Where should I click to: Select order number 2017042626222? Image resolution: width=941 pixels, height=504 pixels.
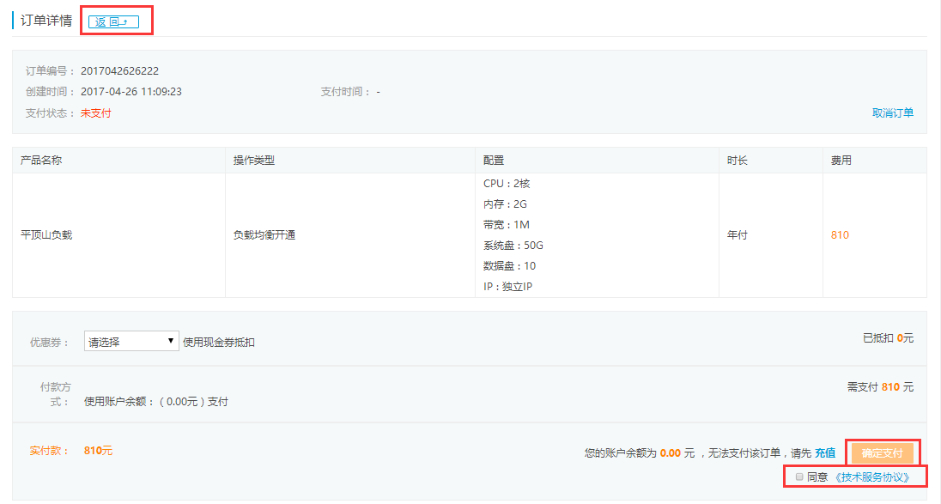(x=119, y=71)
